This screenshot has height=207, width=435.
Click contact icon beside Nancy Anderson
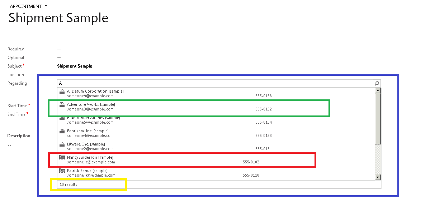point(62,158)
